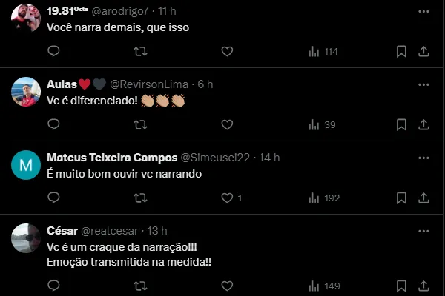Bookmark arodrigo7's tweet
Image resolution: width=445 pixels, height=296 pixels.
coord(401,51)
